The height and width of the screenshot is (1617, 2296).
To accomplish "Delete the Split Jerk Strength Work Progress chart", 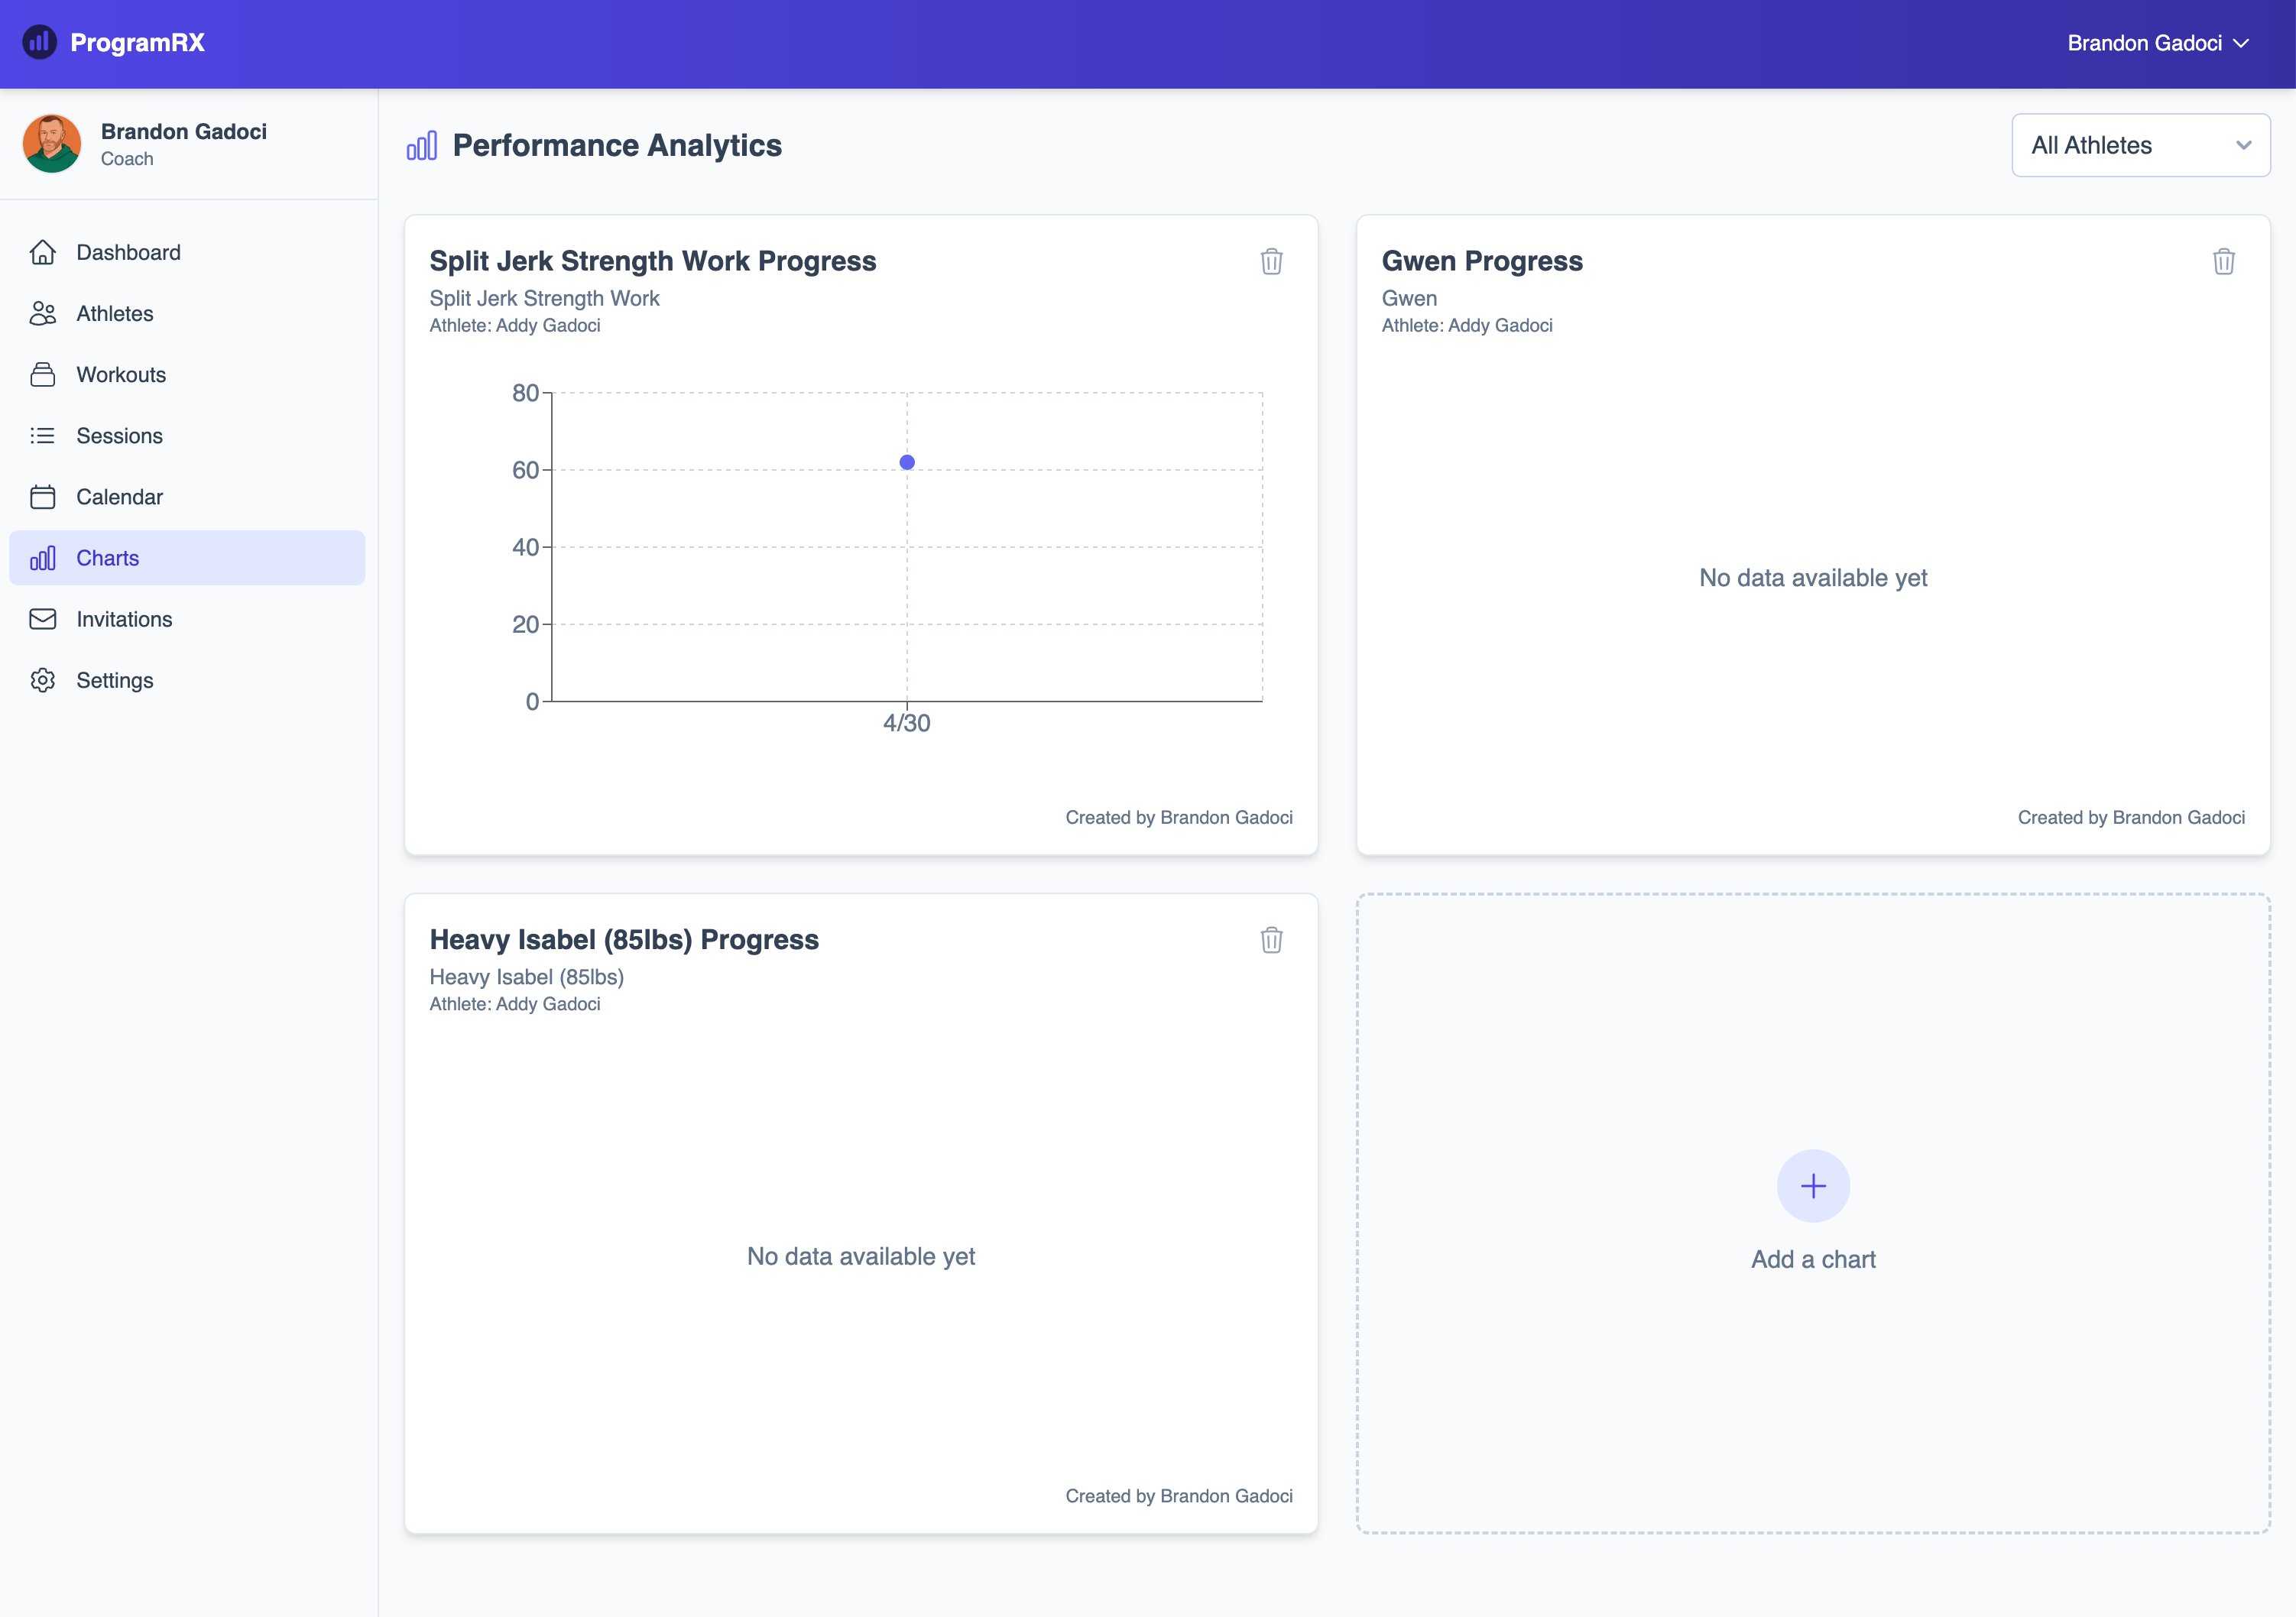I will coord(1271,261).
